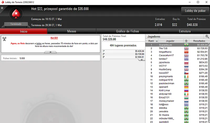This screenshot has width=210, height=123.
Task: Click Jogador column header
Action: pyautogui.click(x=170, y=41)
